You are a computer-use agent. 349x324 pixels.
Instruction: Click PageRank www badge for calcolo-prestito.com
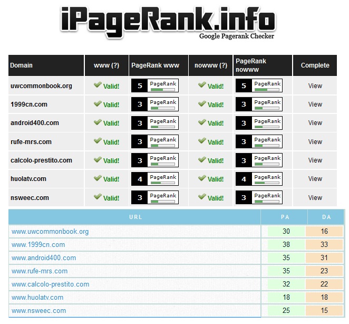click(155, 160)
